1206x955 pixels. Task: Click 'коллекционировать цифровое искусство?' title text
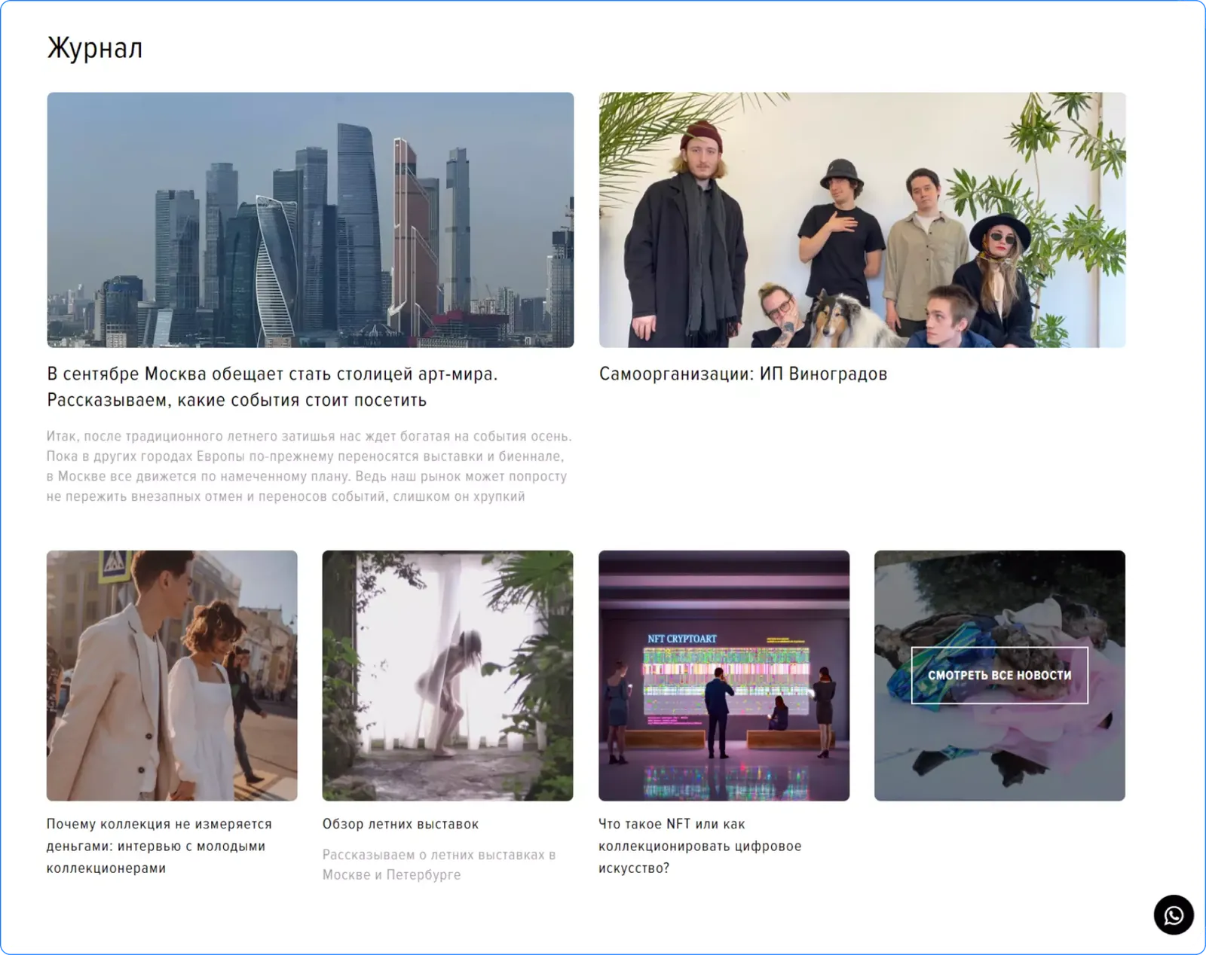(699, 857)
